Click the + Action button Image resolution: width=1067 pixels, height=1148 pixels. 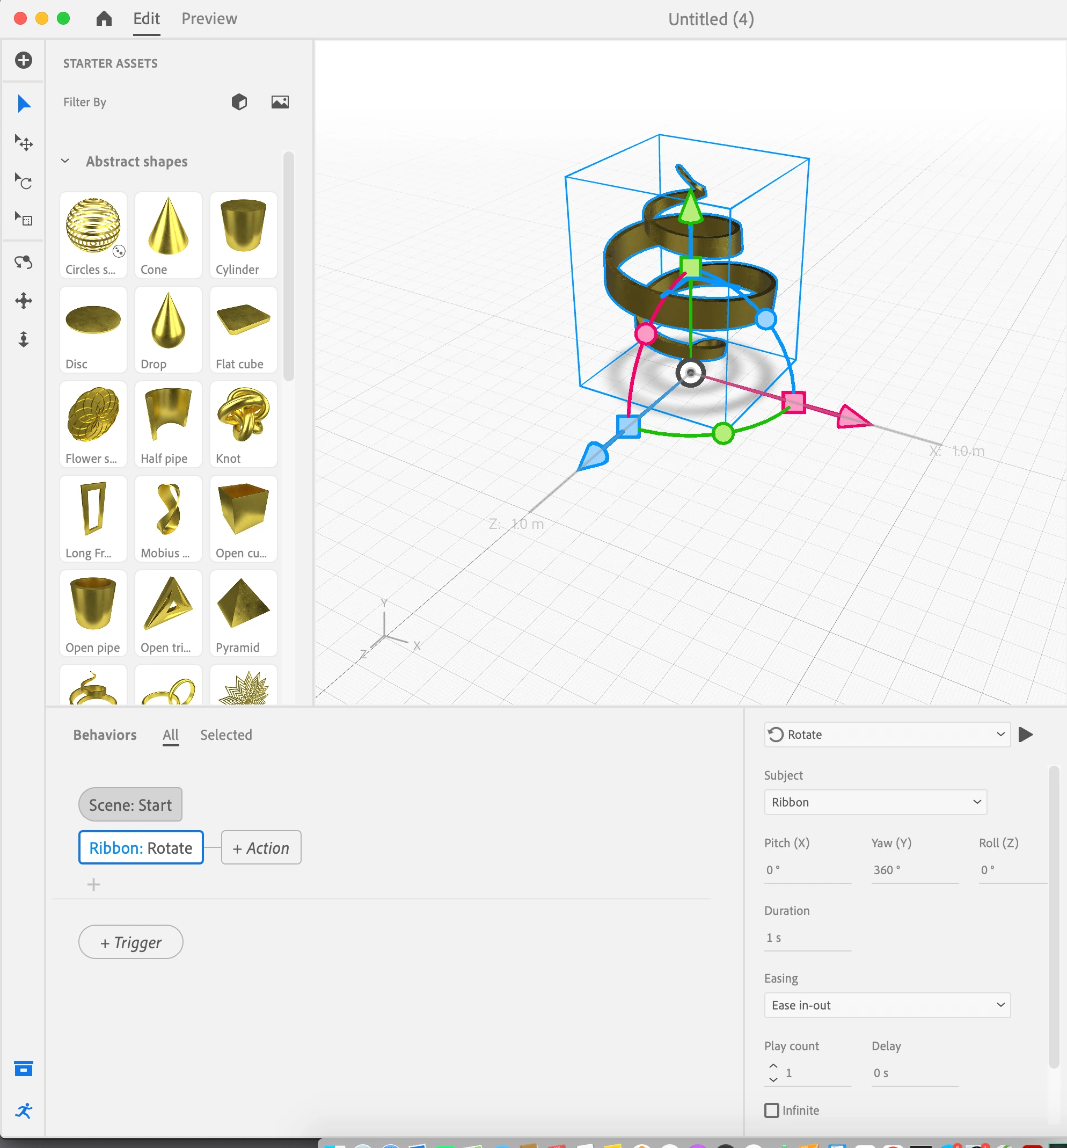[261, 848]
